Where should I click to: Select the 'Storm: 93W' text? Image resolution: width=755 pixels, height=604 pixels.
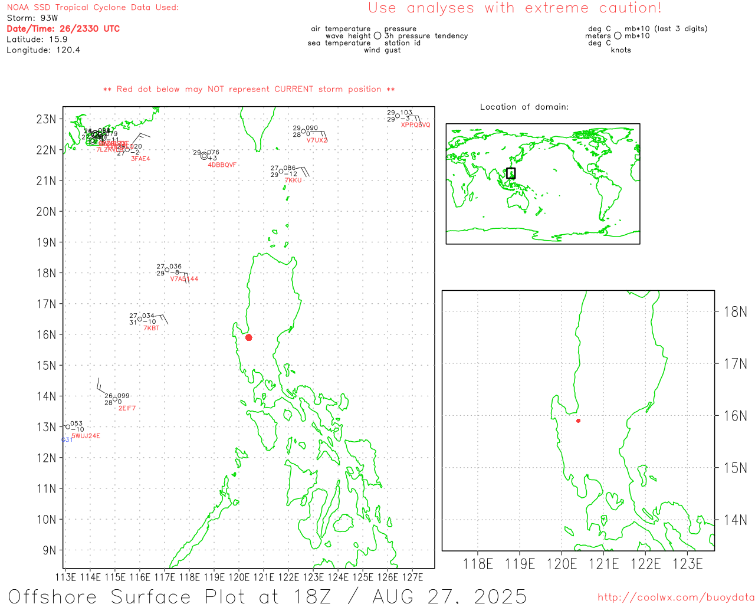point(32,18)
